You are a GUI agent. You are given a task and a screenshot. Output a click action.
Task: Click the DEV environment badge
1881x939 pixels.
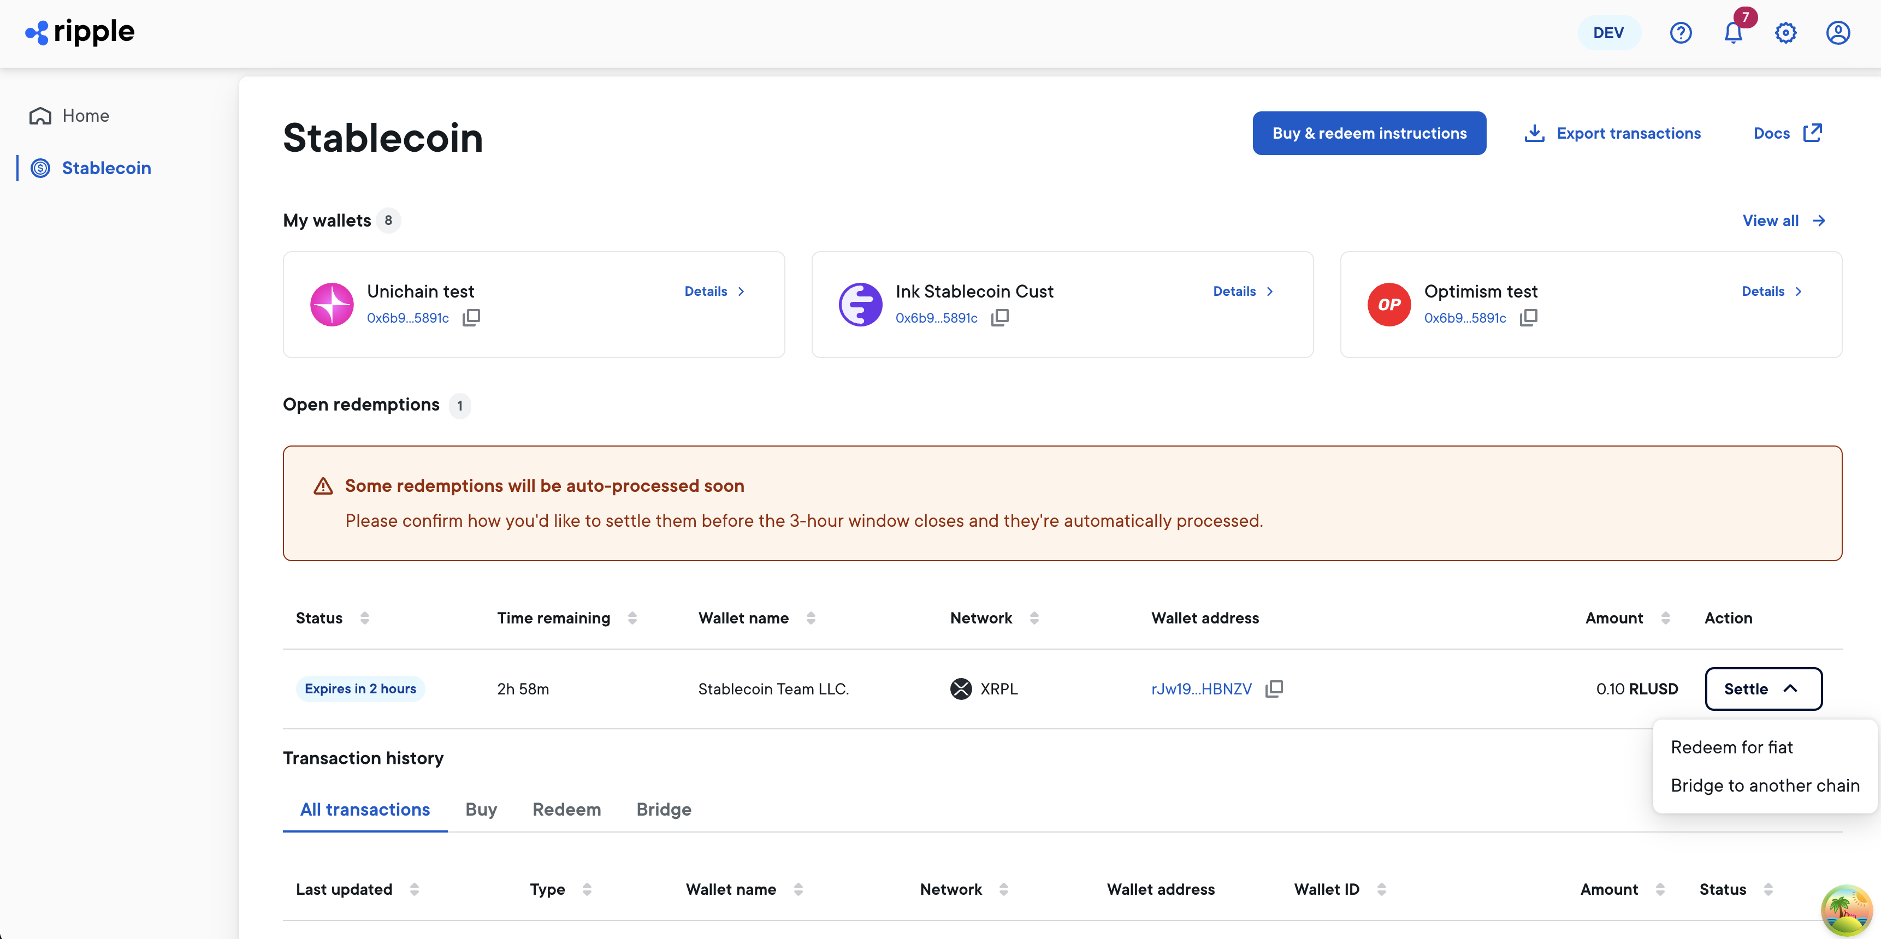(x=1608, y=33)
